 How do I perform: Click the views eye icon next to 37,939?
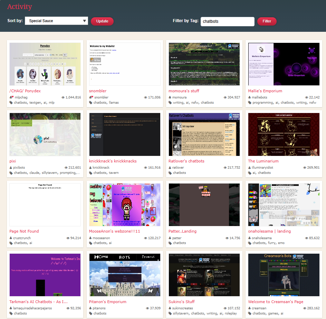coord(147,308)
